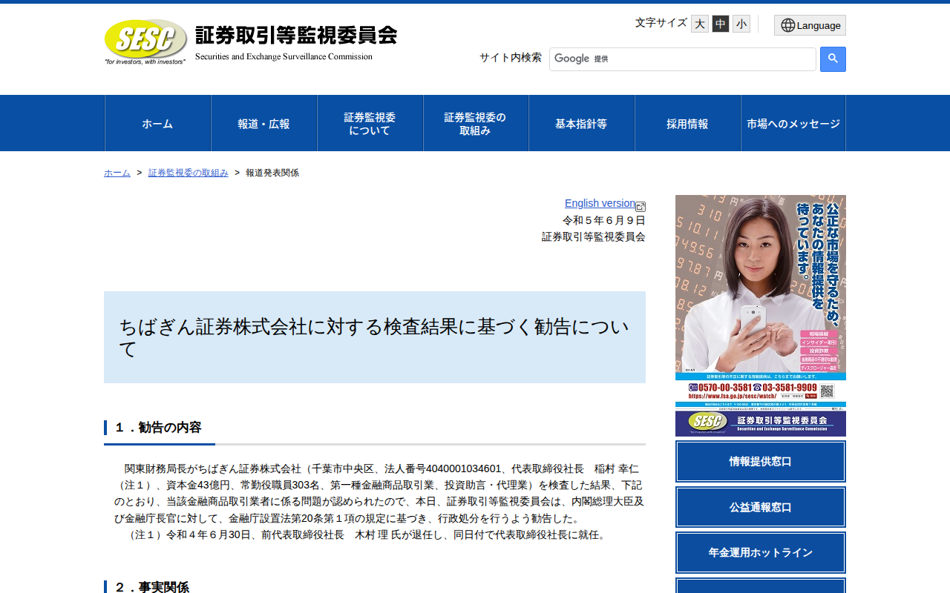
Task: Click the 報道発表関係 breadcrumb text
Action: pos(272,173)
